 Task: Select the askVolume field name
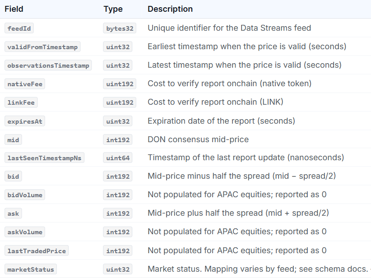(x=25, y=232)
